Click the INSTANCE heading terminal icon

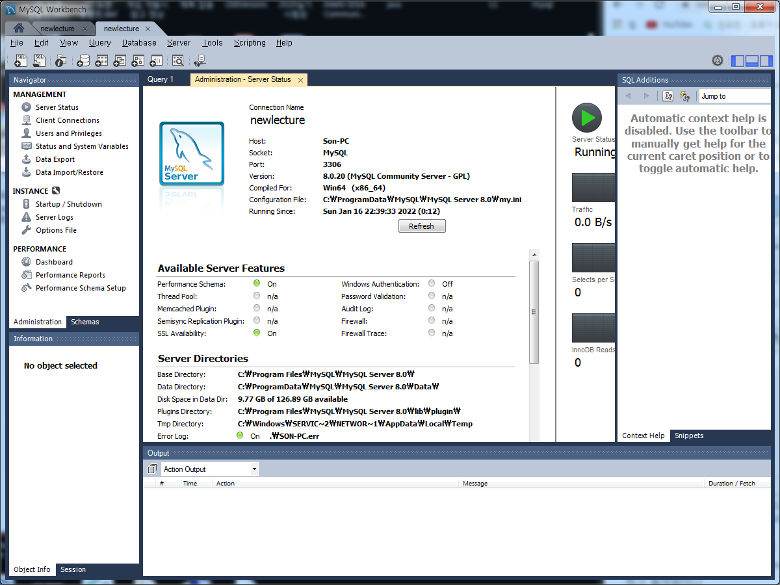[56, 191]
